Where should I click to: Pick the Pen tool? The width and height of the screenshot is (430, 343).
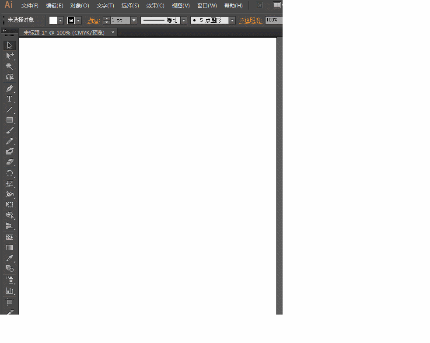(10, 88)
